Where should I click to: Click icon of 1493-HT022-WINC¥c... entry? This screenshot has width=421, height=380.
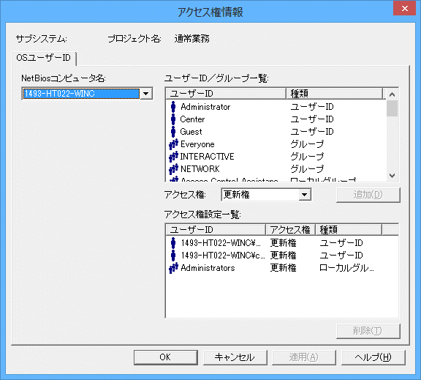173,256
